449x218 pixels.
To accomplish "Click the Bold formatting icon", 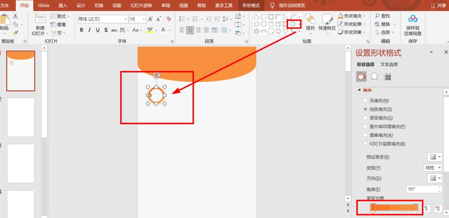I will [81, 30].
